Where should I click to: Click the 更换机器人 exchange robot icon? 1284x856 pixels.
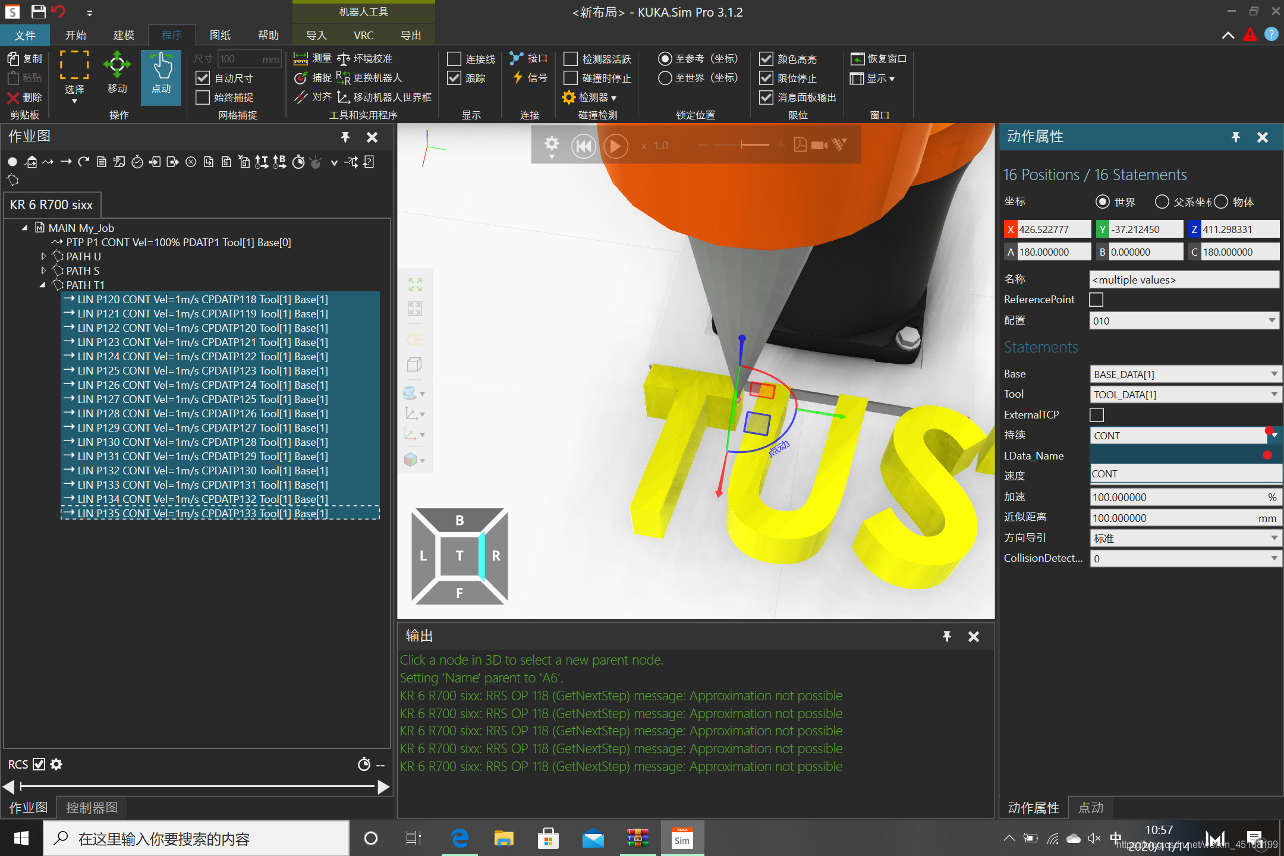[343, 78]
